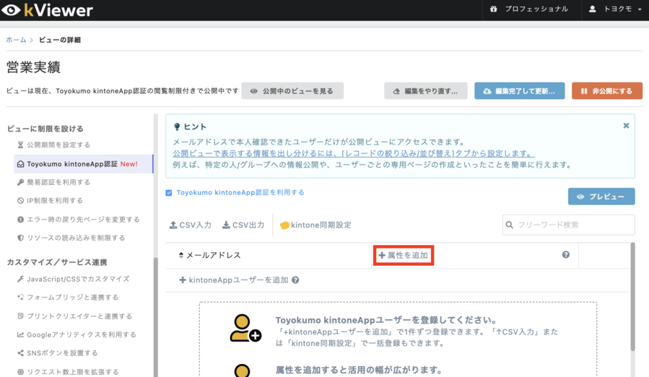Click wrench icon beside JavaScript/CSSでカスタマイズ
This screenshot has height=377, width=649.
coord(20,279)
